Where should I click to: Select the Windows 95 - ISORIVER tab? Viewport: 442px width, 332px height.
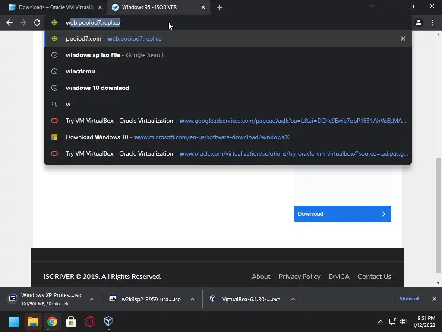(x=158, y=7)
